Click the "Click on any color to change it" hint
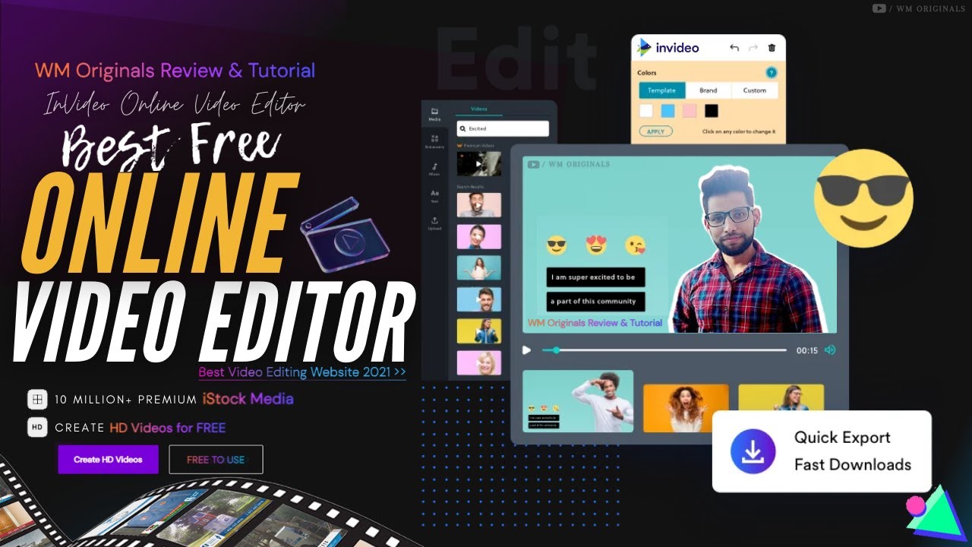 coord(738,132)
